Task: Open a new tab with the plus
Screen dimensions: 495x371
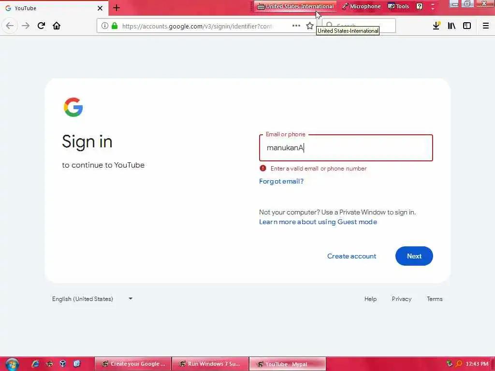Action: pos(116,8)
